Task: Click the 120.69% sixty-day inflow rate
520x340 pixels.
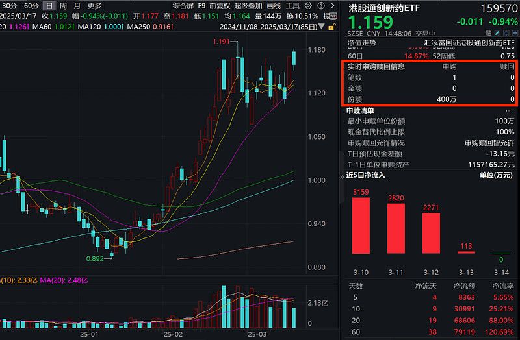Action: click(x=499, y=332)
